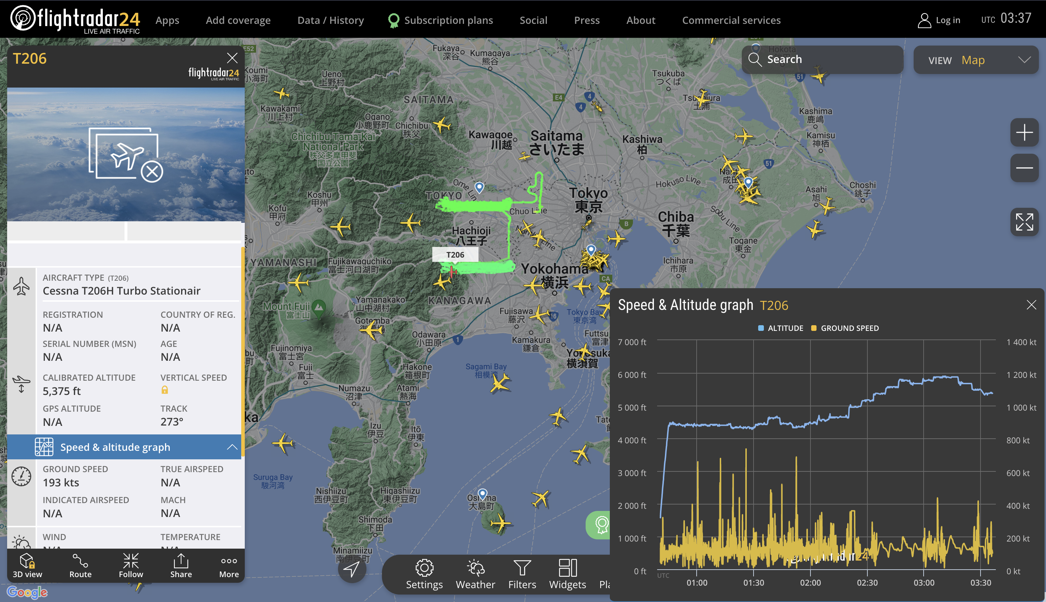Open the Filters panel
The image size is (1046, 602).
coord(522,574)
